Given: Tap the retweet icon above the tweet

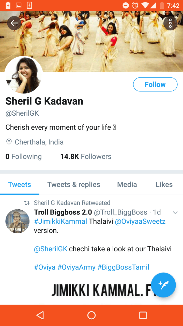Looking at the screenshot, I should (26, 203).
